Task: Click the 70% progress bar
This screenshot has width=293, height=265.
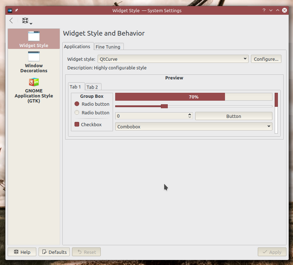Action: coord(194,97)
